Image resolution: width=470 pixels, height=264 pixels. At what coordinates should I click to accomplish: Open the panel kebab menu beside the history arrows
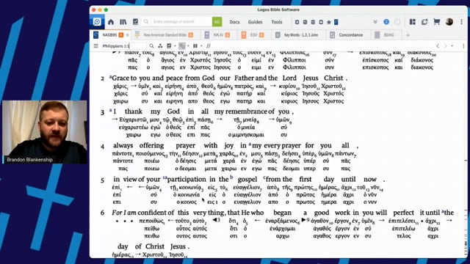pyautogui.click(x=463, y=46)
